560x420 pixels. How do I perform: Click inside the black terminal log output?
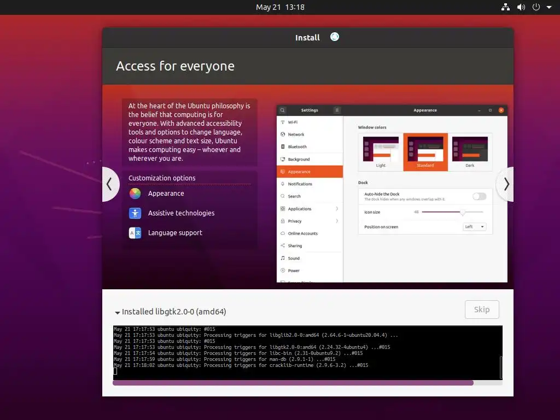coord(307,353)
